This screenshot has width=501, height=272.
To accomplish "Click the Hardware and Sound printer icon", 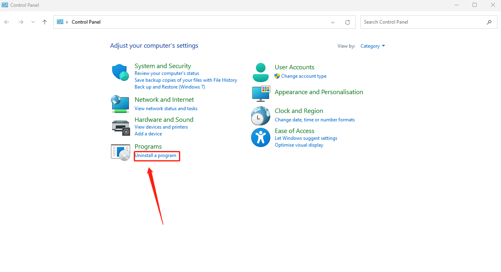I will pos(120,127).
